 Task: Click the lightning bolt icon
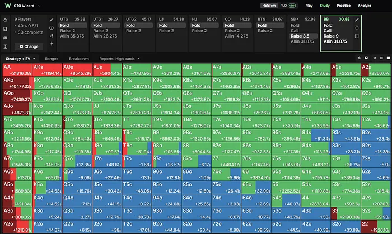[x=52, y=44]
